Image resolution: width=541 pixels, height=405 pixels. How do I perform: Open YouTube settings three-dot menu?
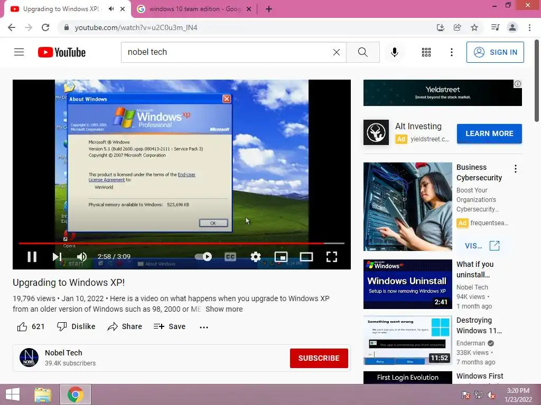click(452, 52)
